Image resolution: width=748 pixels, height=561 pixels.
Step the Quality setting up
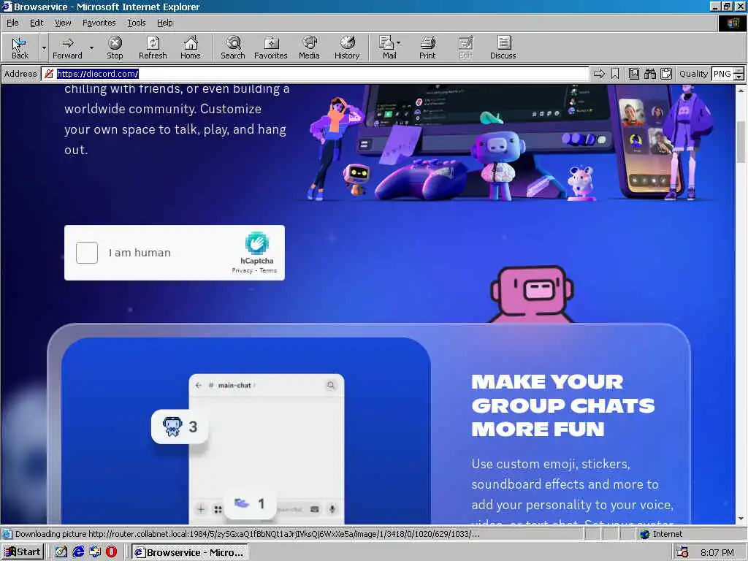(739, 71)
